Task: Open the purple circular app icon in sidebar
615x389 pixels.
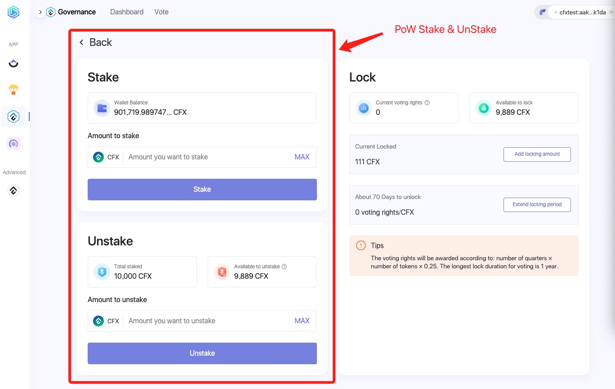Action: click(13, 144)
